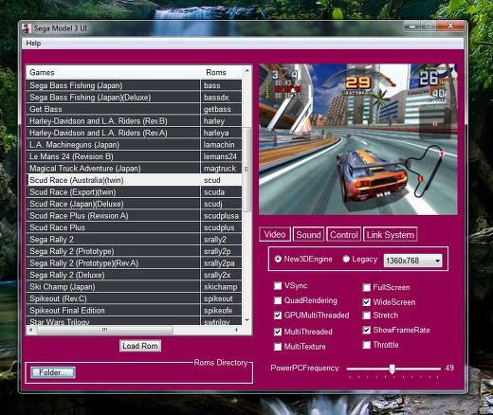Click the Scud Race preview screenshot
Viewport: 493px width, 415px height.
pos(358,139)
